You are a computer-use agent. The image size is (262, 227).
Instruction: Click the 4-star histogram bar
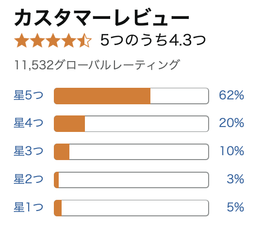pyautogui.click(x=131, y=124)
